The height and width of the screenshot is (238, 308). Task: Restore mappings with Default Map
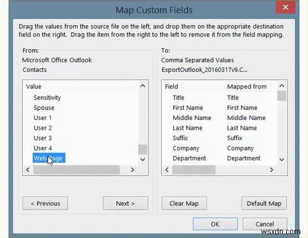(264, 203)
